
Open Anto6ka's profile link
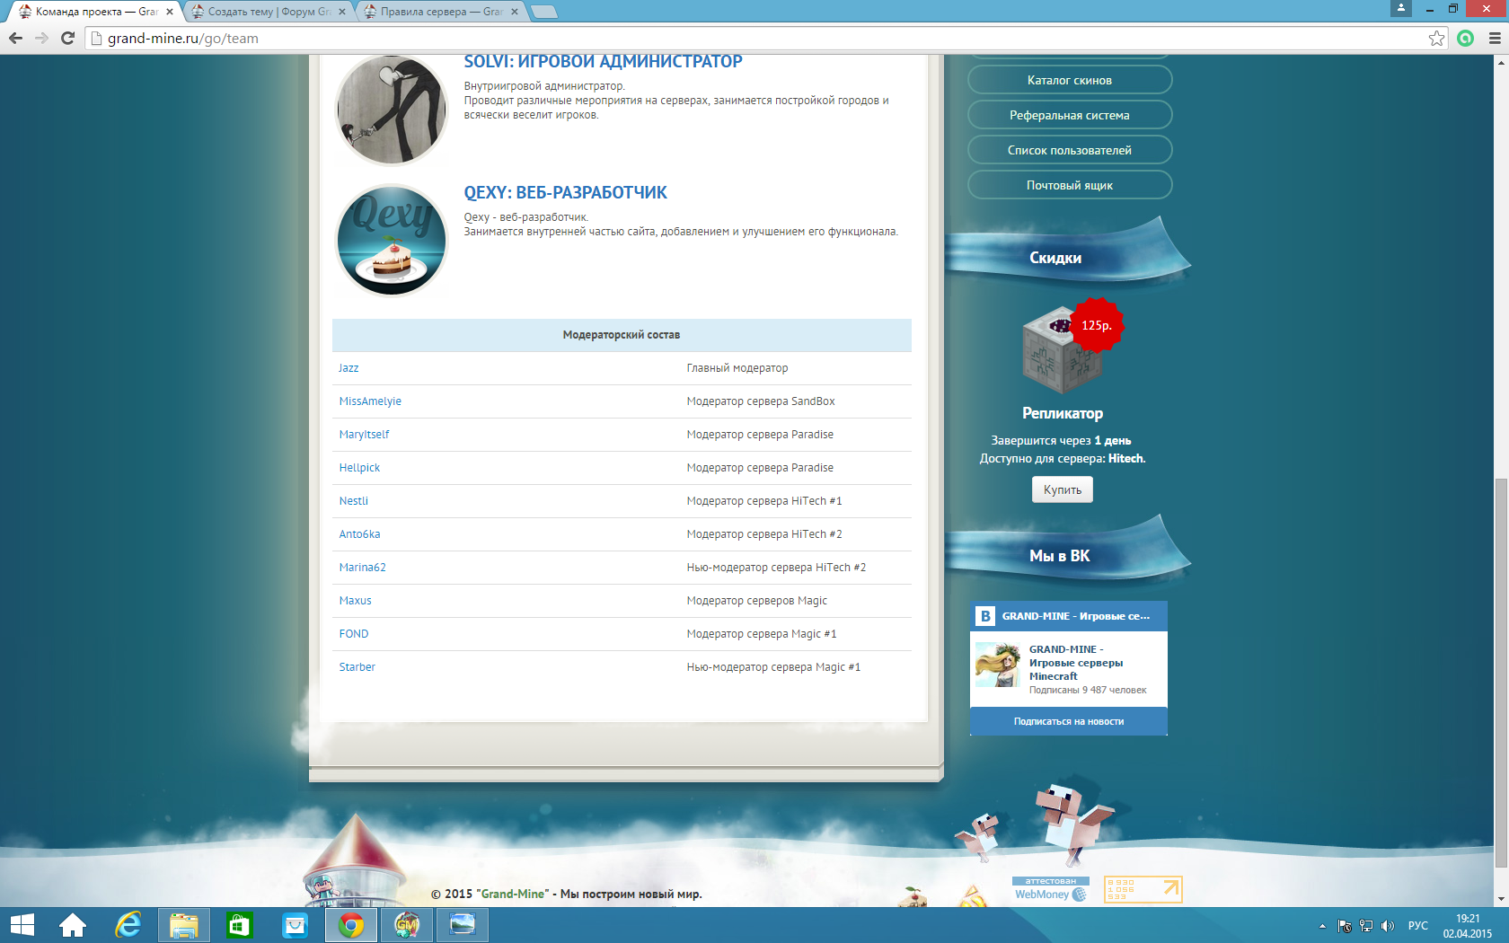click(x=359, y=534)
